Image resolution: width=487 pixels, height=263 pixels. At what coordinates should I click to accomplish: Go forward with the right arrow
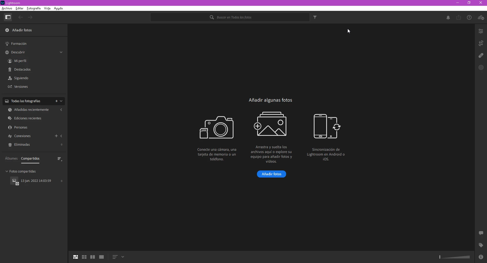[30, 17]
